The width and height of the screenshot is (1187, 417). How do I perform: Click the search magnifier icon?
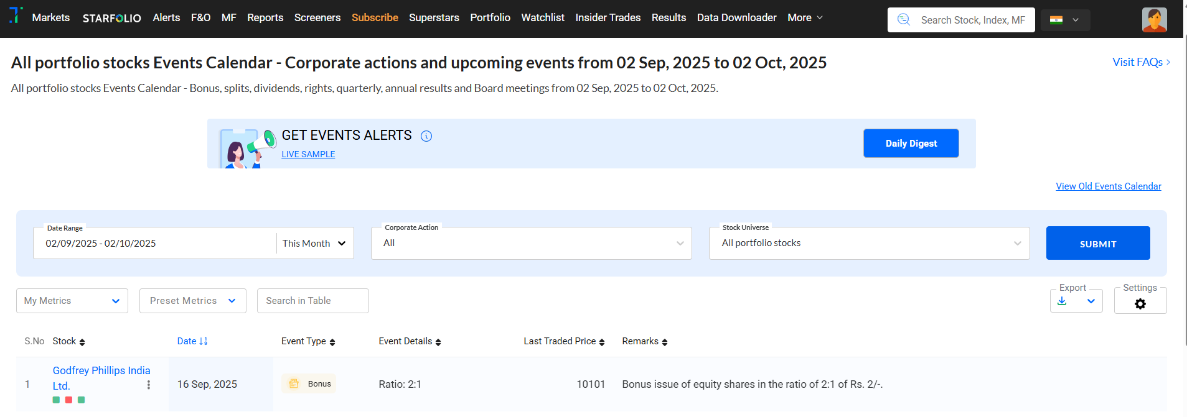tap(904, 20)
